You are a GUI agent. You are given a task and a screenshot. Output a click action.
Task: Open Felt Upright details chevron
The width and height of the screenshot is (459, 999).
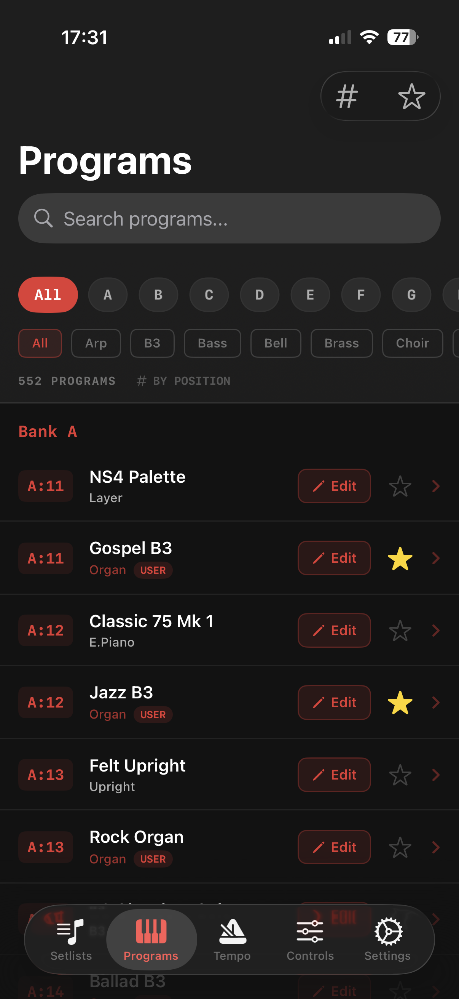tap(436, 775)
